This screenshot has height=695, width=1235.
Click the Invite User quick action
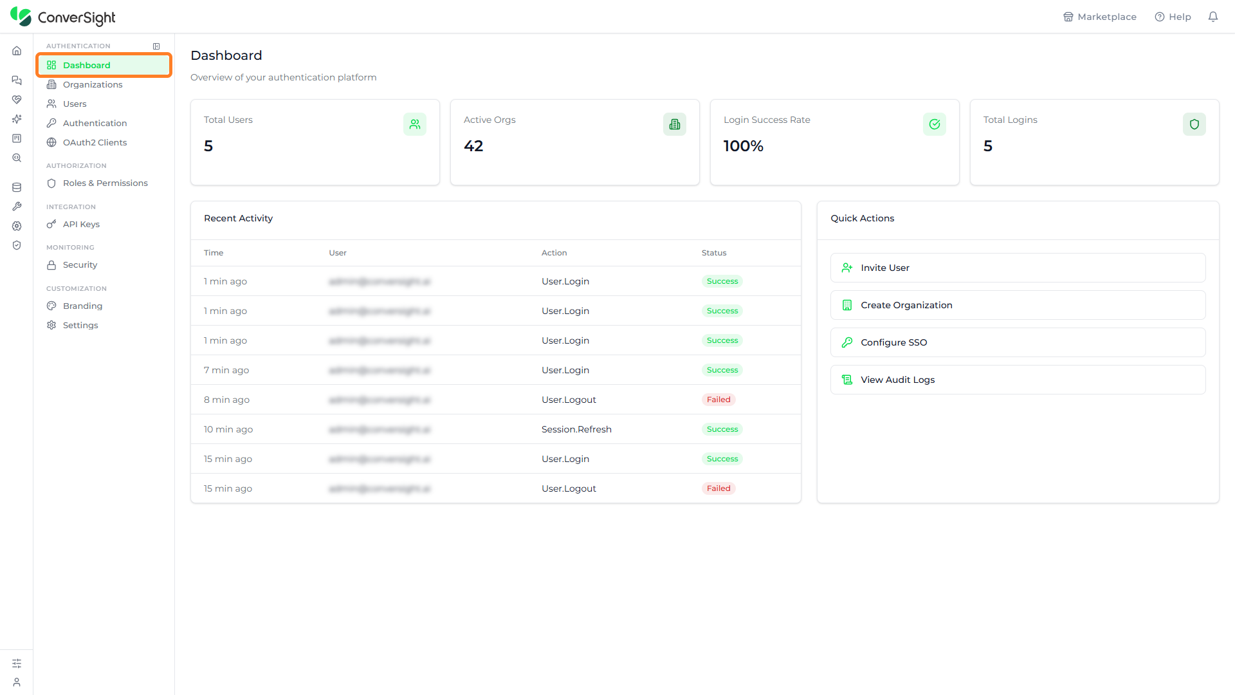[x=1018, y=268]
